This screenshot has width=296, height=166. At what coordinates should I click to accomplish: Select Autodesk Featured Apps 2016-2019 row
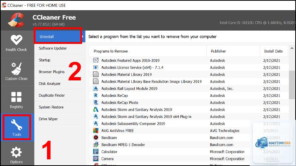coord(189,60)
